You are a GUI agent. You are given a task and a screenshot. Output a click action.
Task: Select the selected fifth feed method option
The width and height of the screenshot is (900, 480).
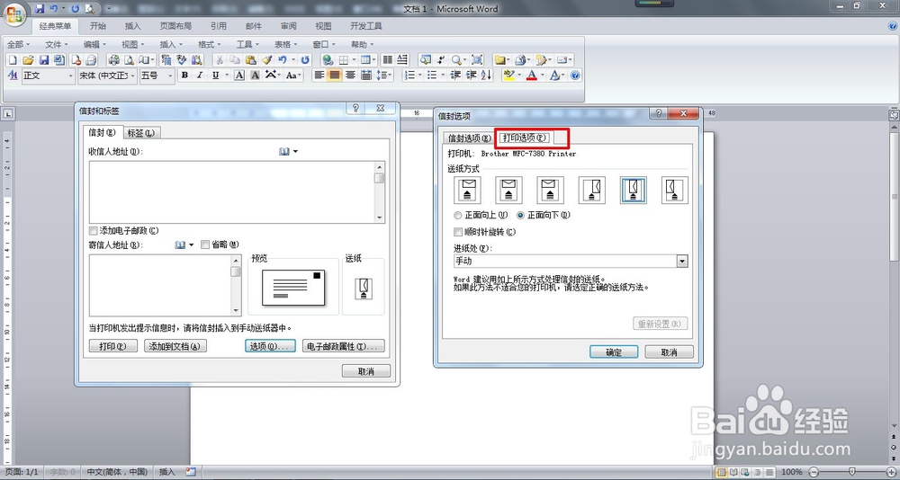click(x=633, y=190)
